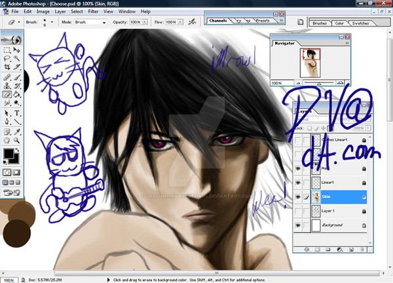Click the Skin layer thumbnail
Viewport: 393px width, 283px height.
[316, 197]
